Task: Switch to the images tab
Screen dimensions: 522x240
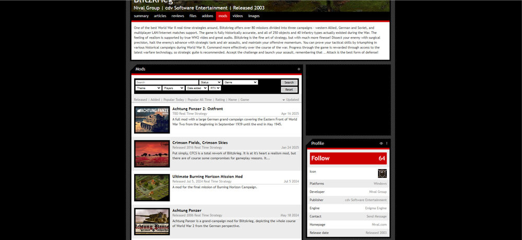Action: 254,16
